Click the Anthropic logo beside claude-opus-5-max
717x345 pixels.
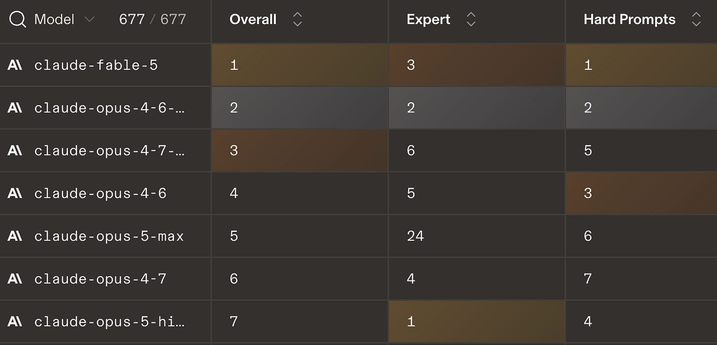coord(15,236)
